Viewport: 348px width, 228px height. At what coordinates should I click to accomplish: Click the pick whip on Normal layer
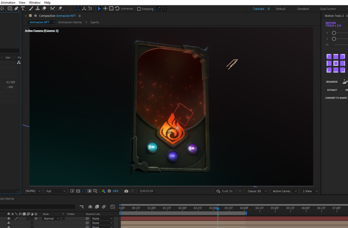[87, 218]
